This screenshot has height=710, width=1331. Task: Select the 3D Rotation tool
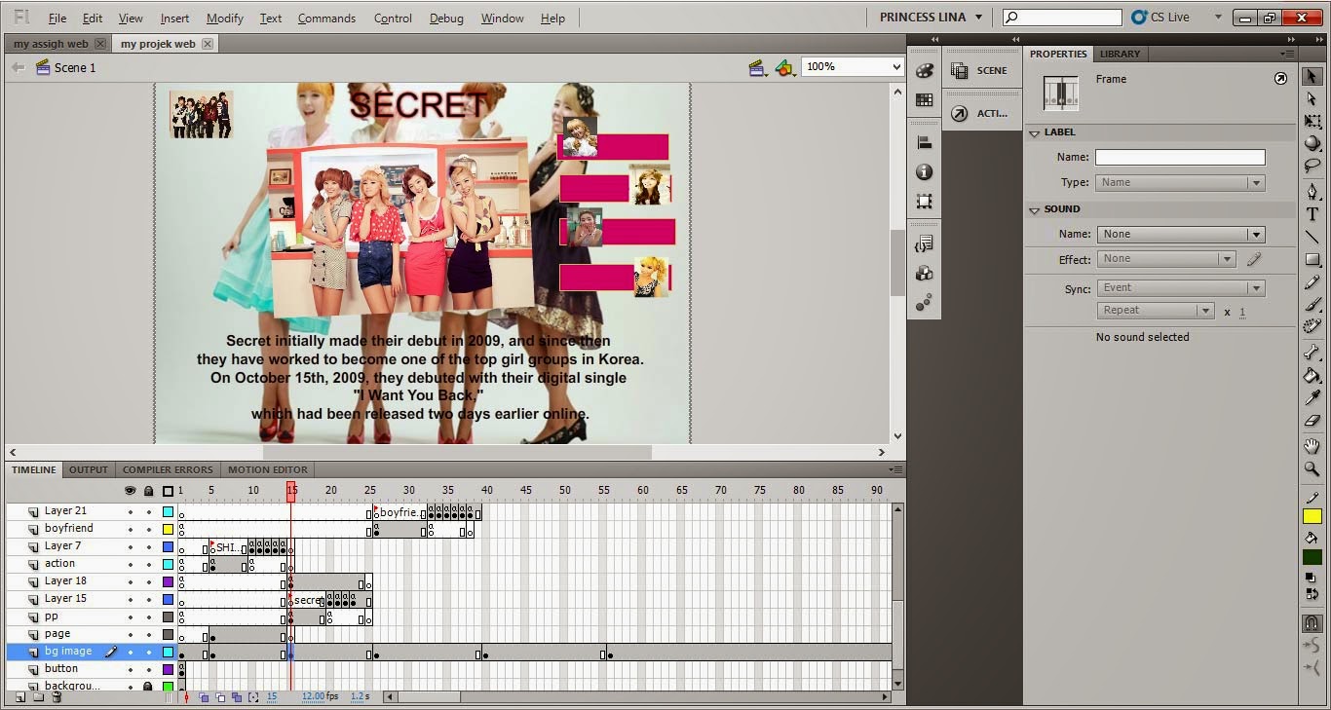coord(1312,143)
